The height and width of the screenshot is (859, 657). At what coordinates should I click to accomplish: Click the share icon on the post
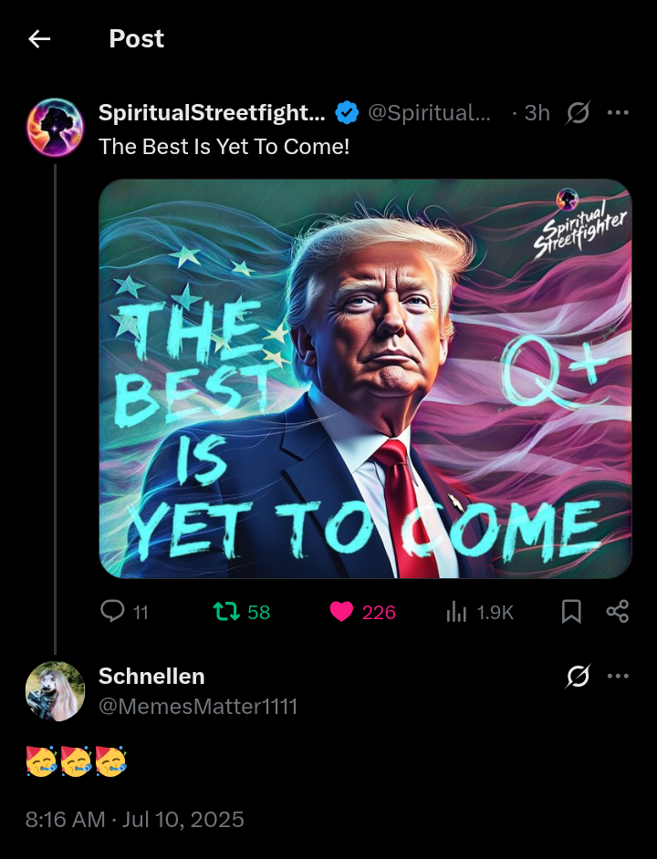618,612
